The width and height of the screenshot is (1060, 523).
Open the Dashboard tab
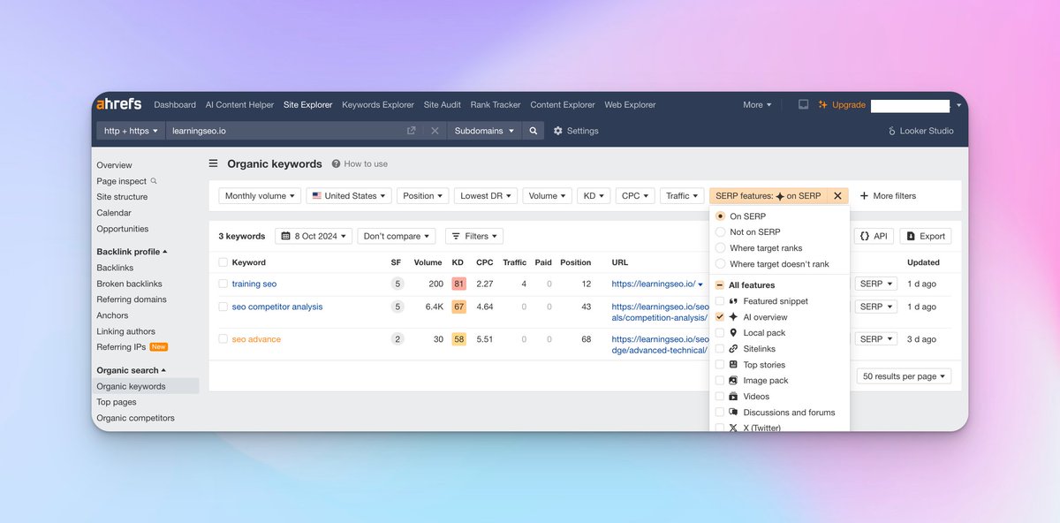175,104
